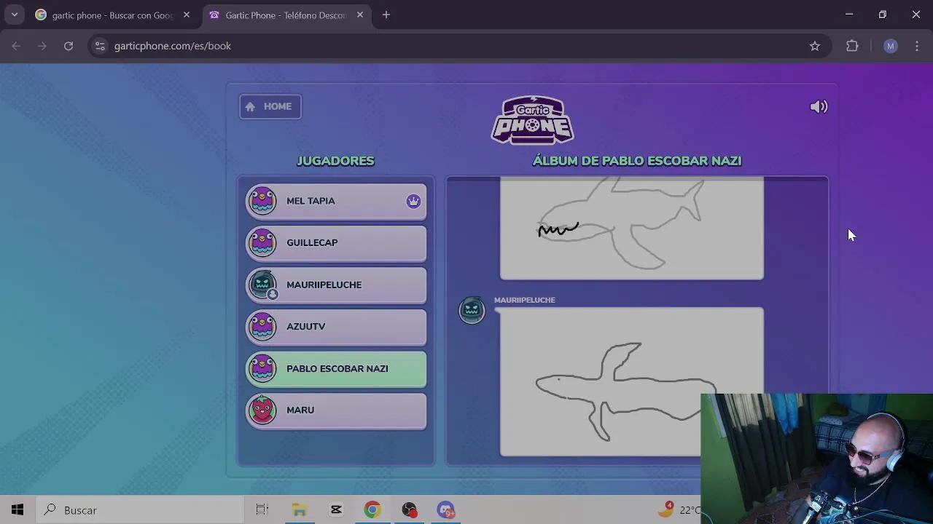
Task: Switch to the gartic phone Google search tab
Action: tap(113, 15)
